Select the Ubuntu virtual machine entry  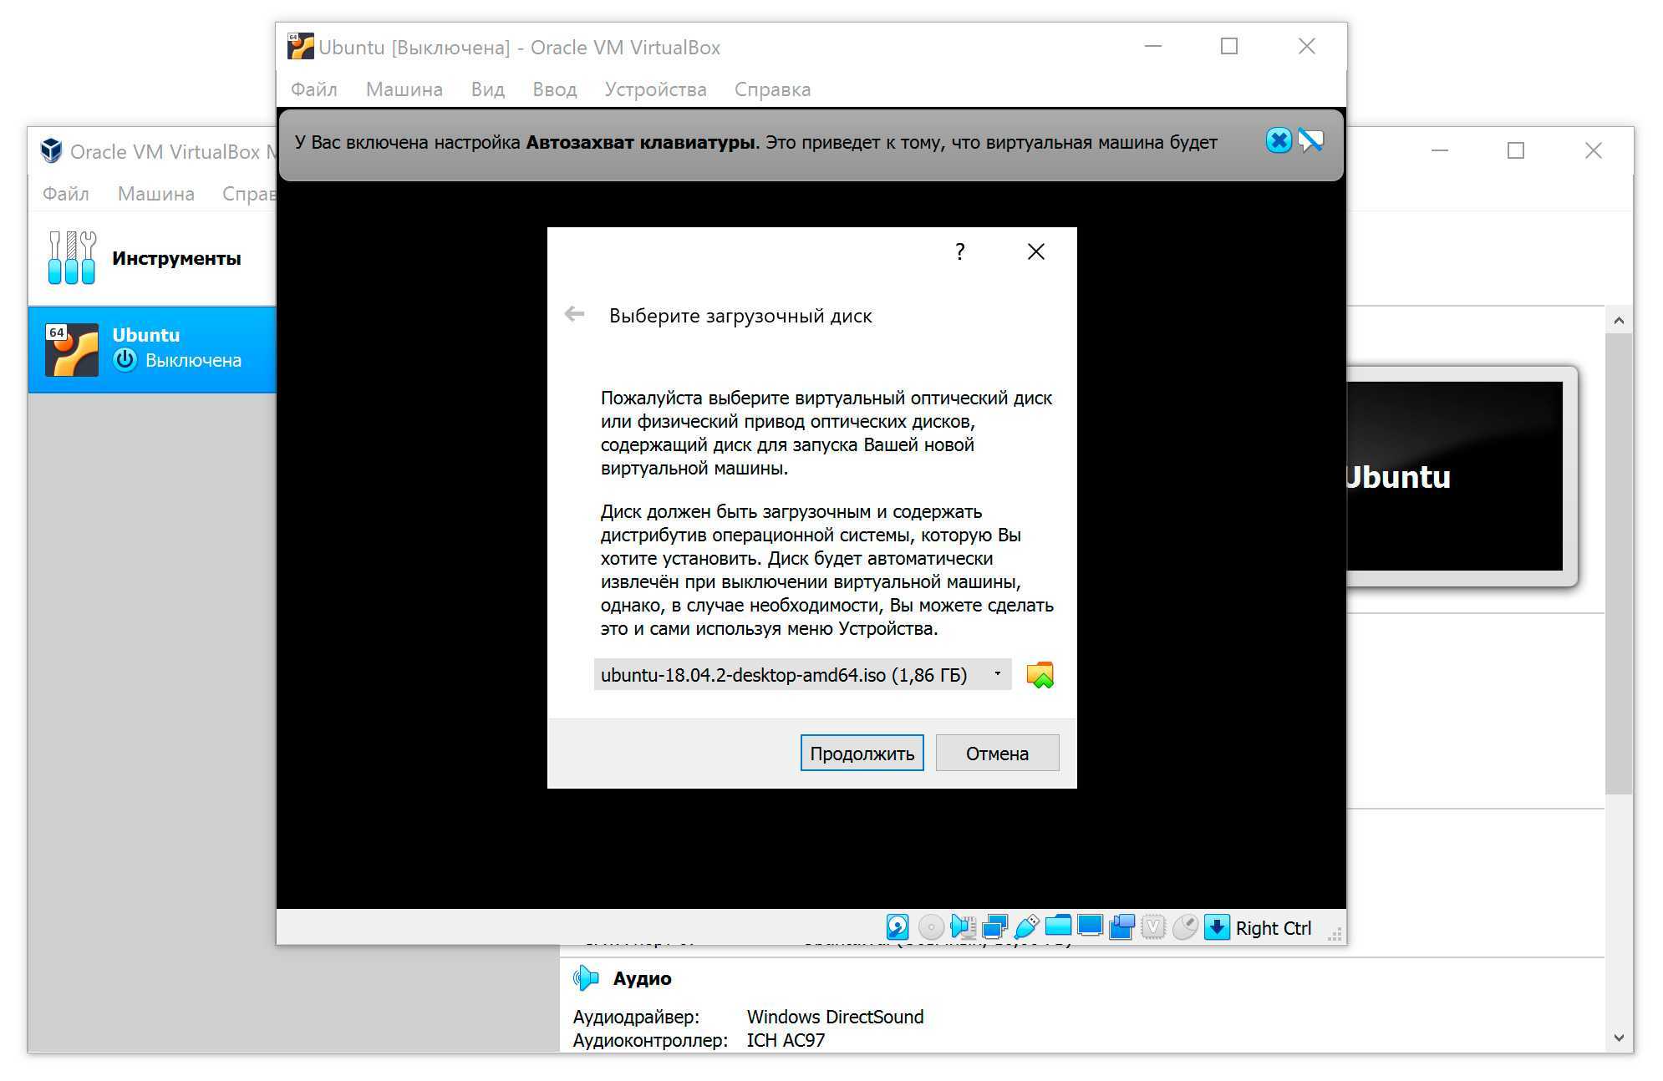coord(152,349)
